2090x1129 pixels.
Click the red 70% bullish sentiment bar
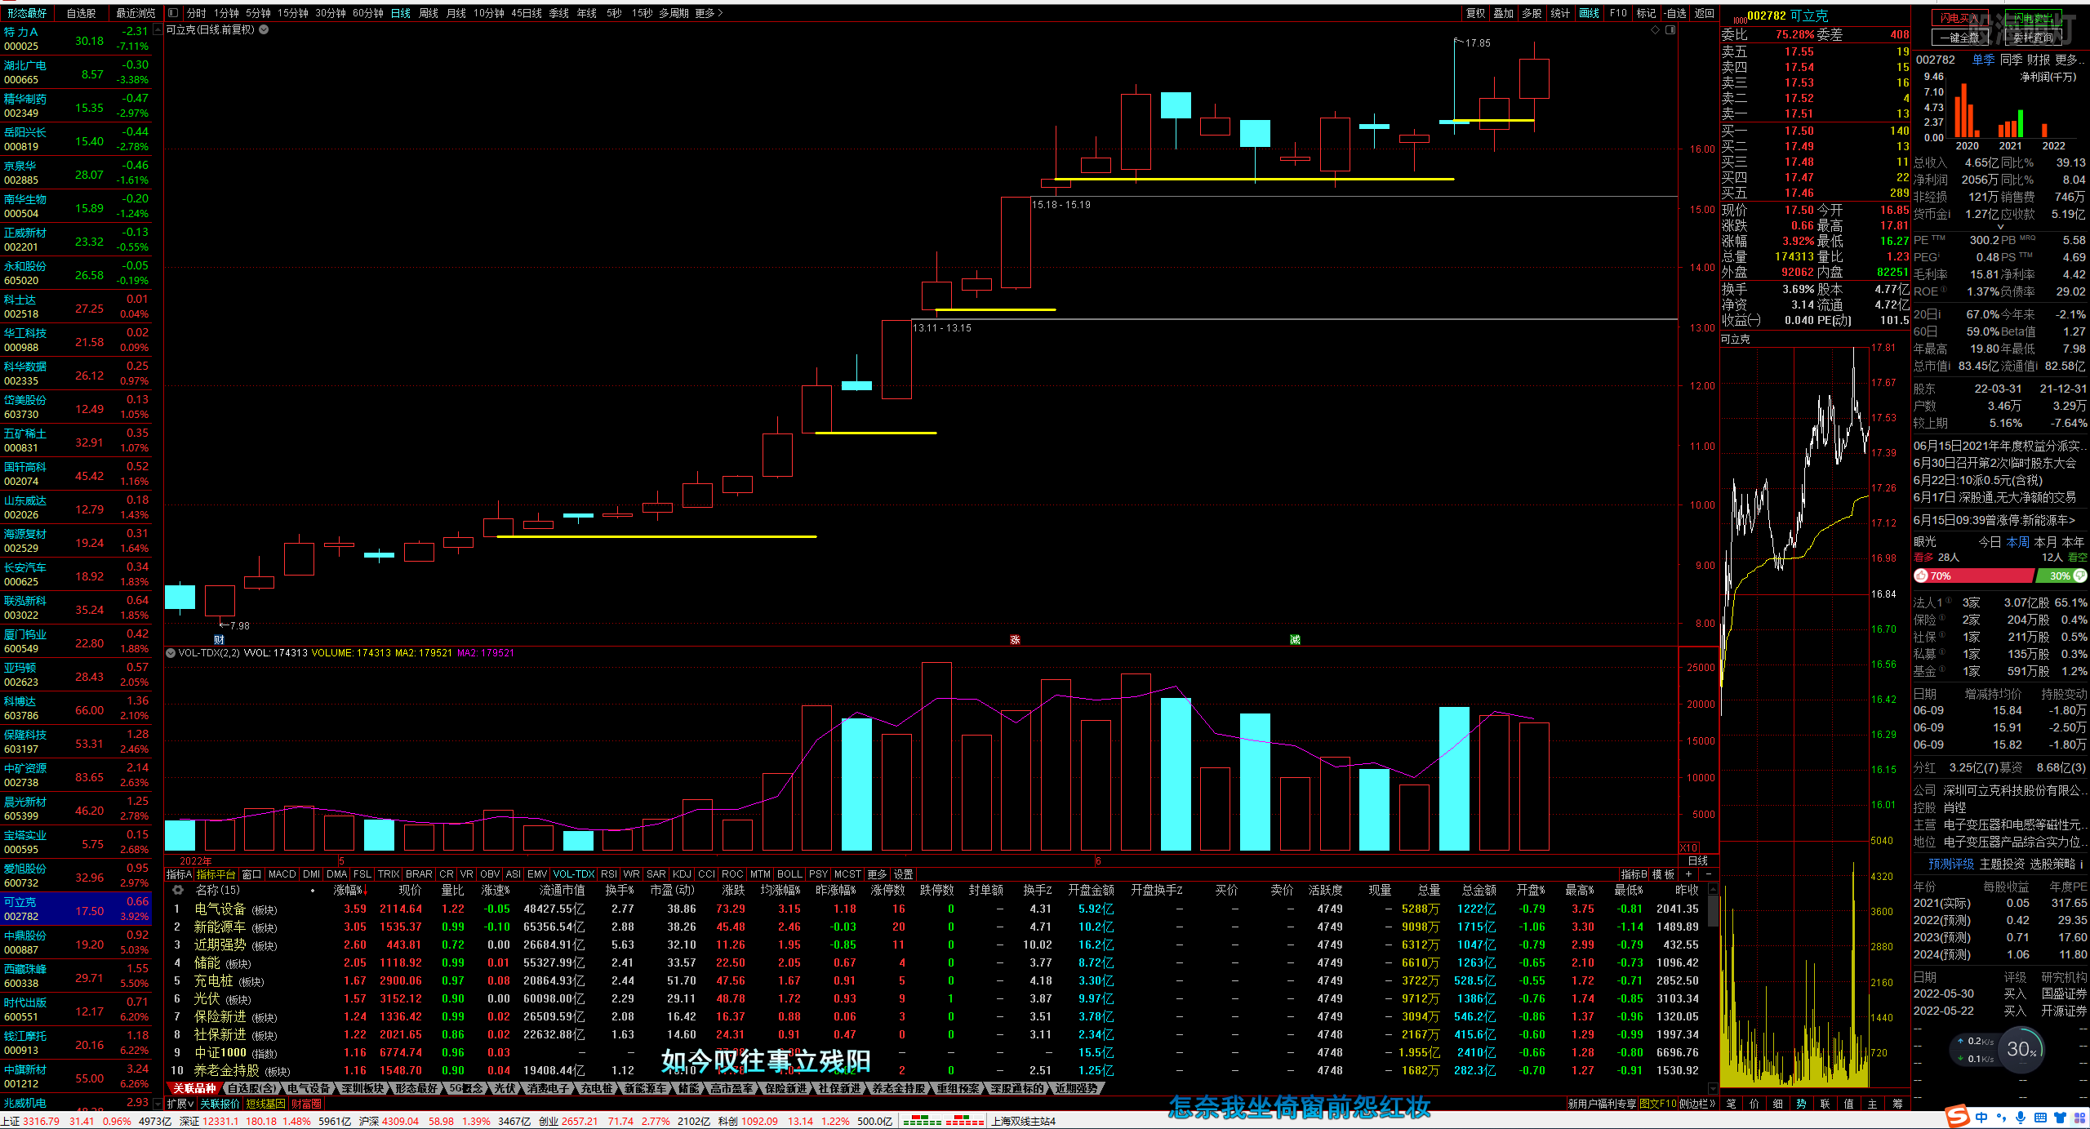click(1974, 576)
